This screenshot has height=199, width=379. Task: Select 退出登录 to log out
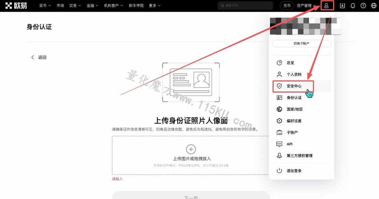coord(302,170)
